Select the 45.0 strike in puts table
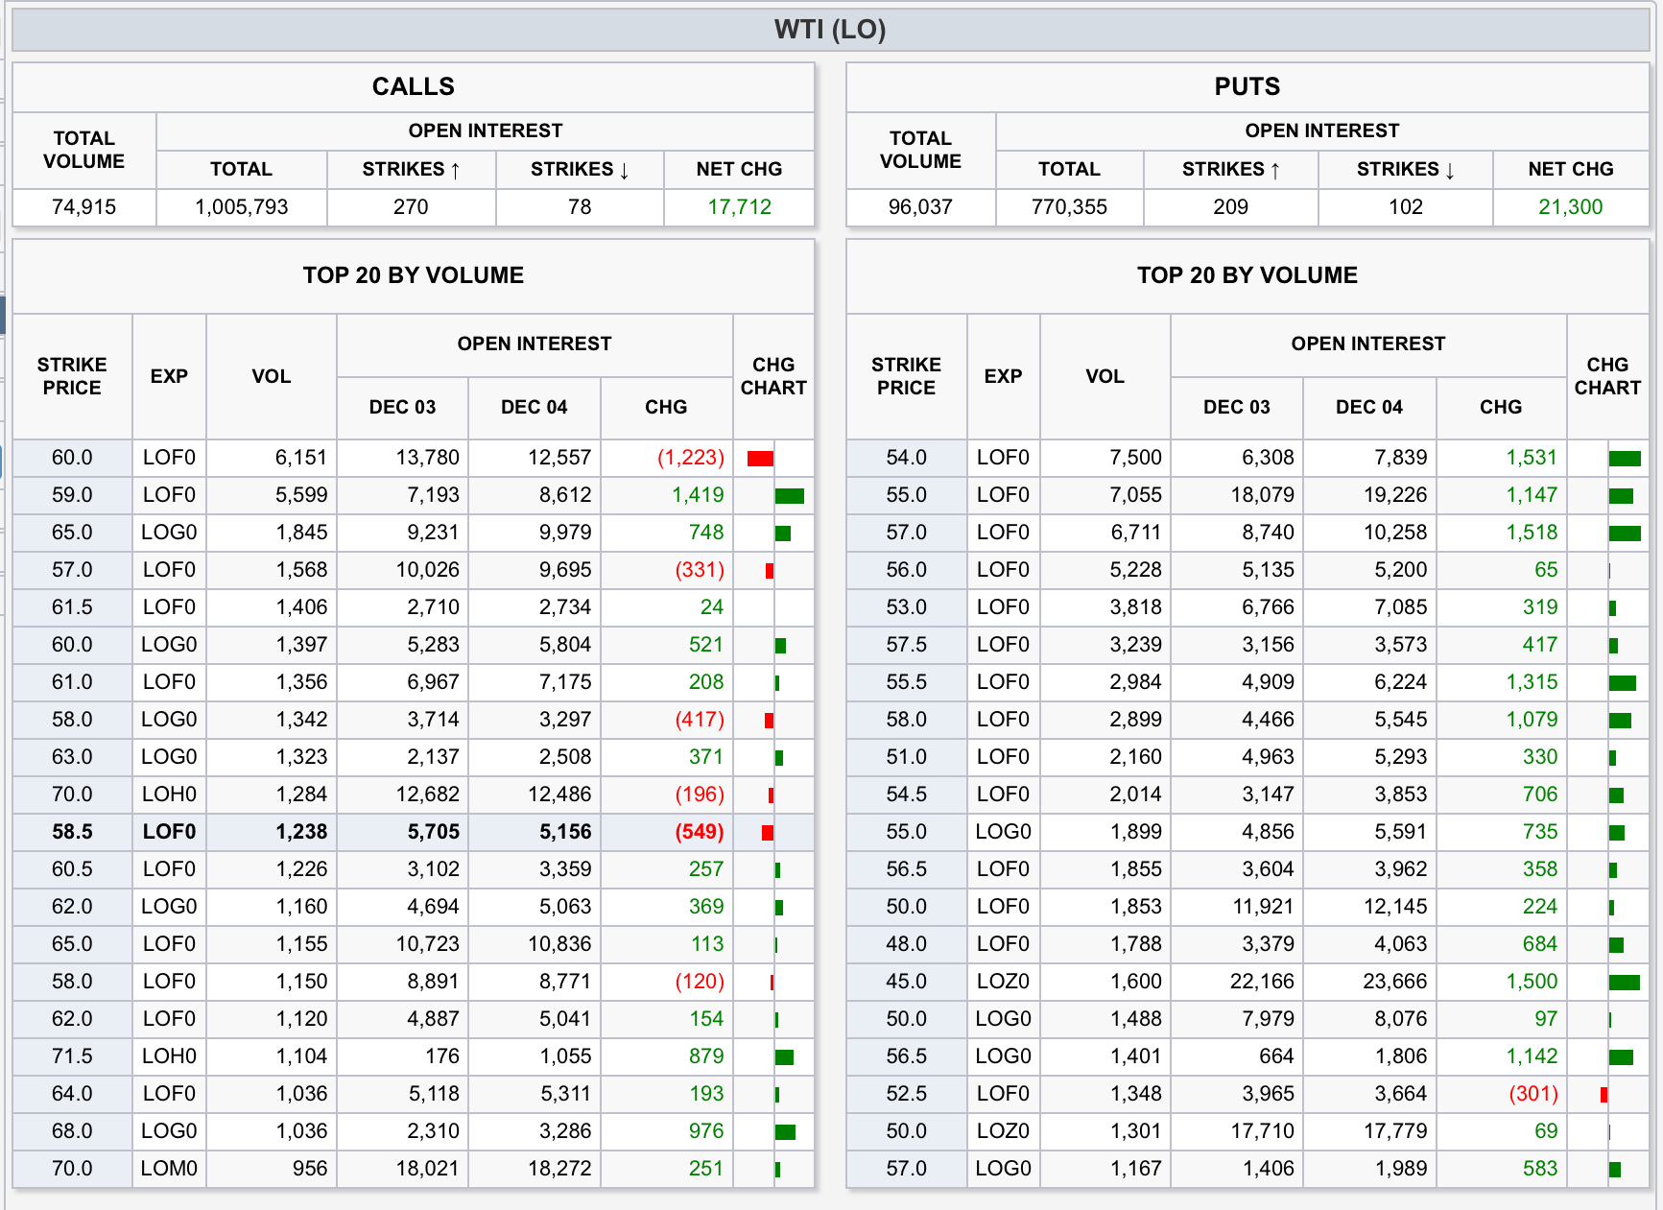This screenshot has height=1210, width=1663. [x=906, y=982]
